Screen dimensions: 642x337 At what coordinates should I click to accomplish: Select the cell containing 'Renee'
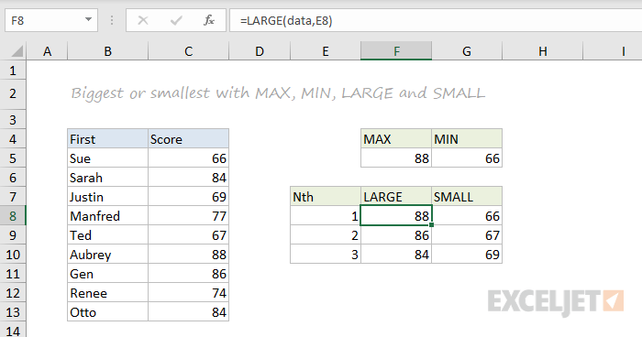107,293
